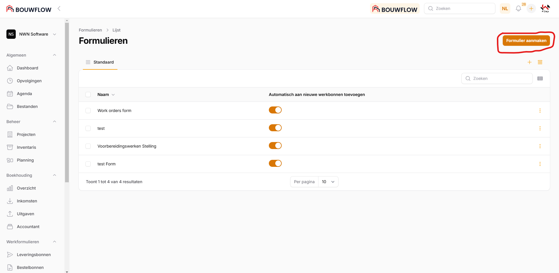The height and width of the screenshot is (273, 559).
Task: Open the three-dot menu for Work orders form
Action: click(x=540, y=111)
